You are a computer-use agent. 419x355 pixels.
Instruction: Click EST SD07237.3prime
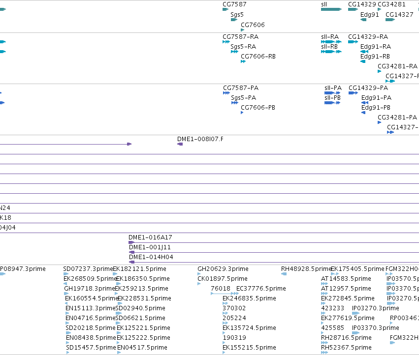[88, 269]
